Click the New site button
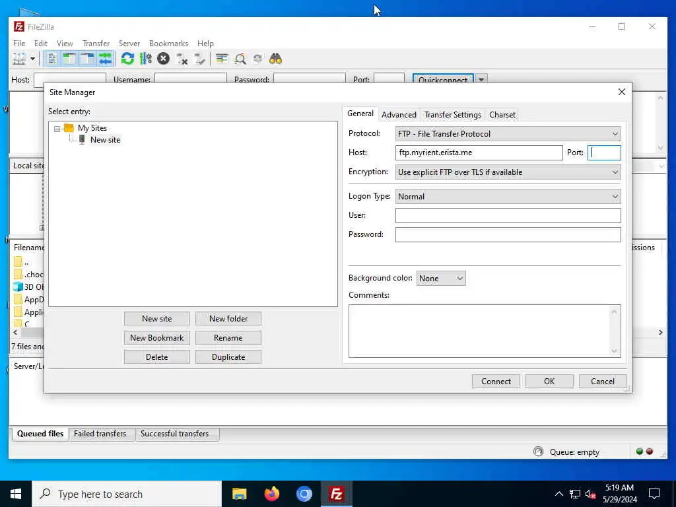This screenshot has height=507, width=676. click(157, 319)
